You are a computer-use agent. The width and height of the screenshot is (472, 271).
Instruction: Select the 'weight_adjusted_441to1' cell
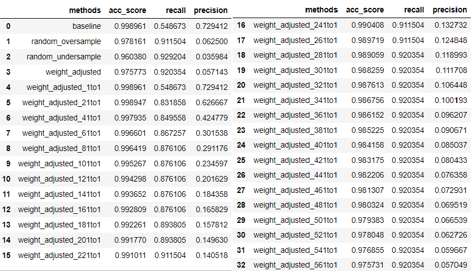(x=295, y=175)
